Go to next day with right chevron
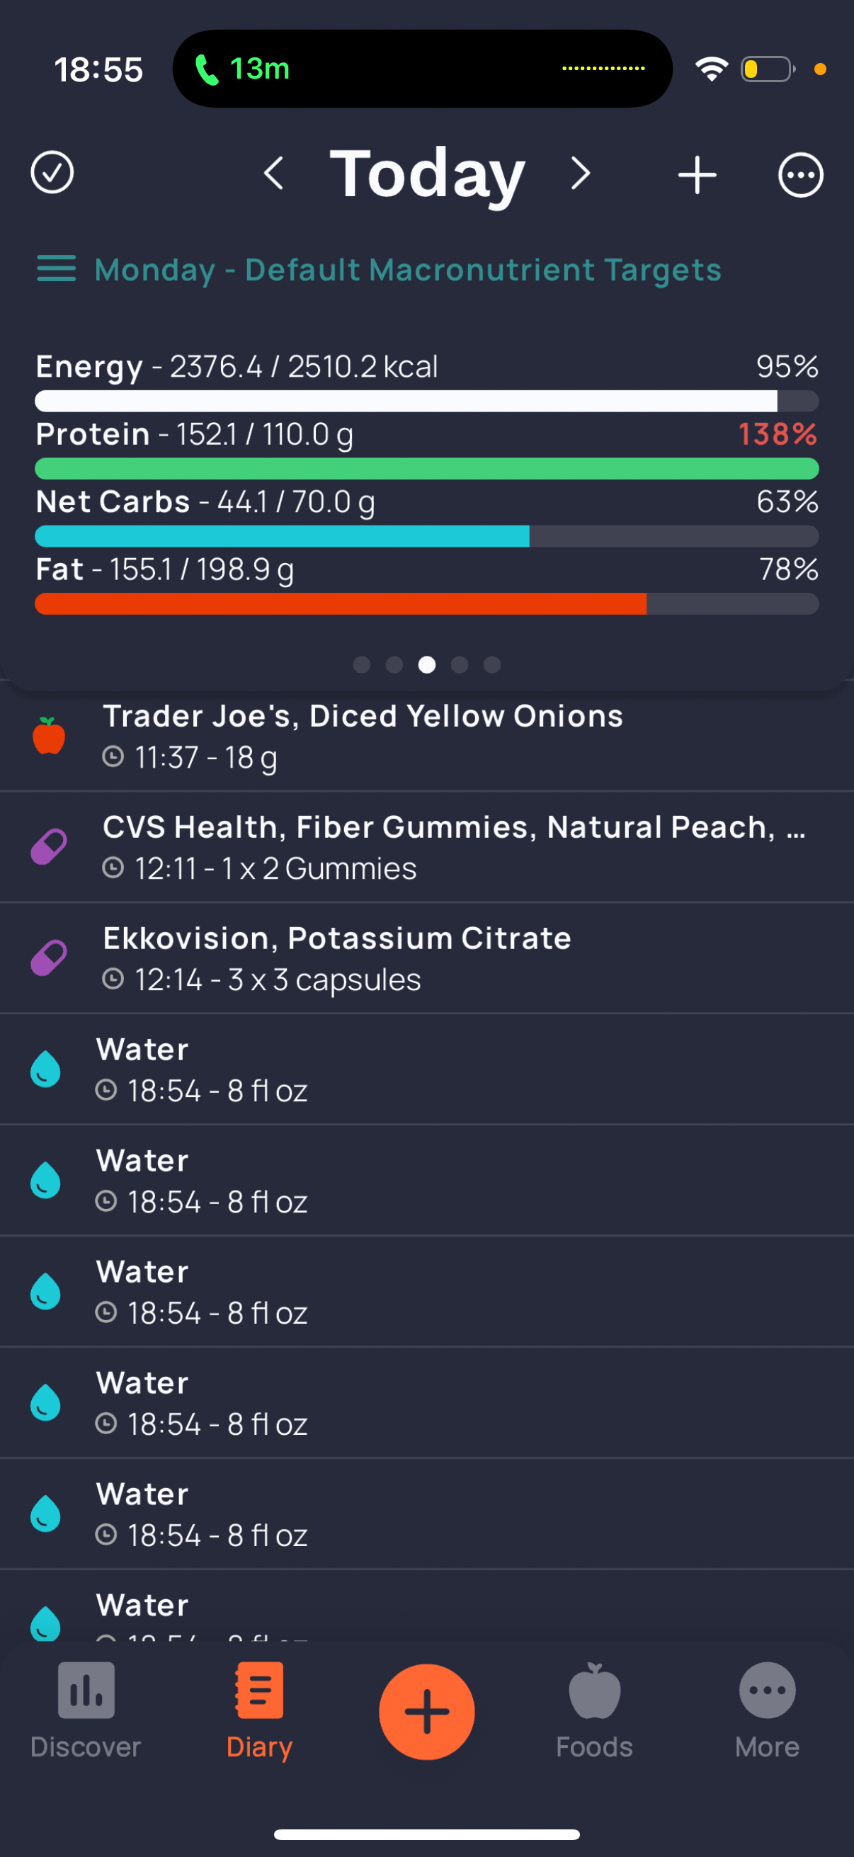854x1857 pixels. tap(580, 174)
